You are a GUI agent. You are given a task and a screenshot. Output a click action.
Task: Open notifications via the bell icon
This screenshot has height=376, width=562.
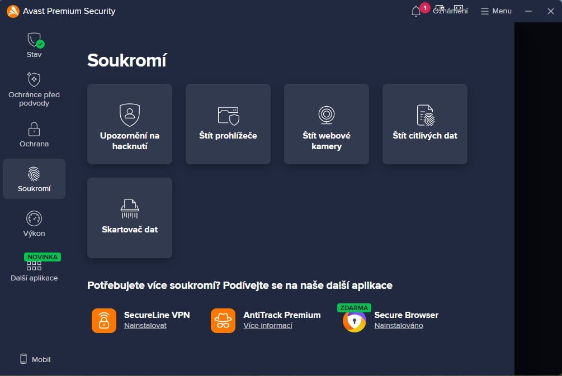415,11
